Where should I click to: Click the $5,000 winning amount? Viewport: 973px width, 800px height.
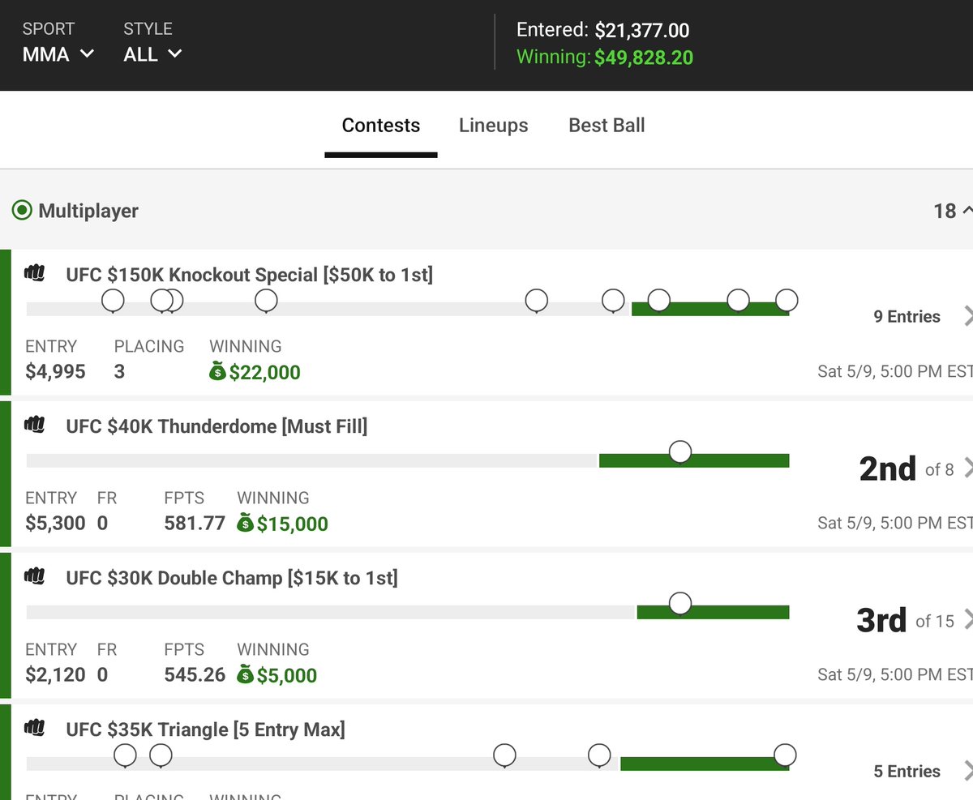point(287,676)
